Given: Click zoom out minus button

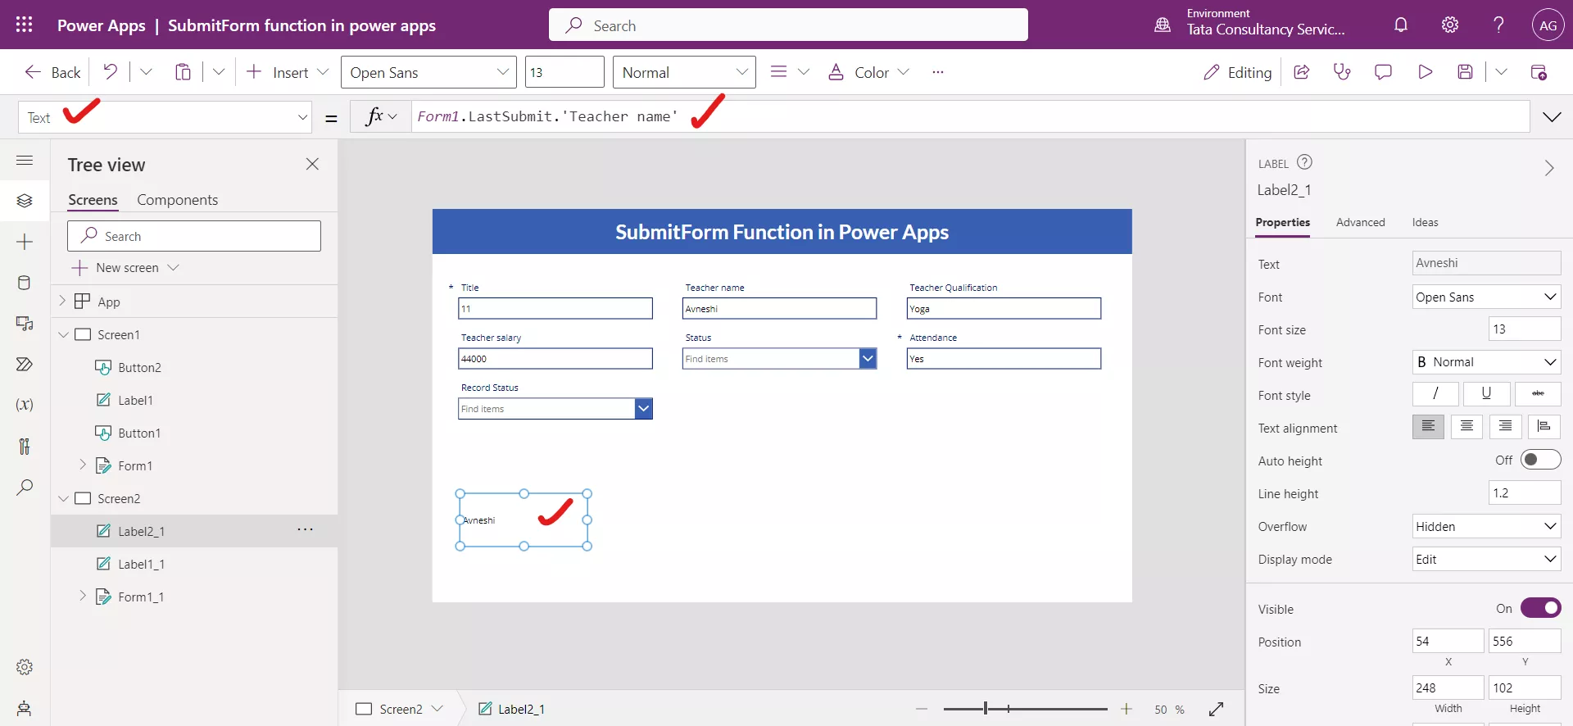Looking at the screenshot, I should click(922, 709).
